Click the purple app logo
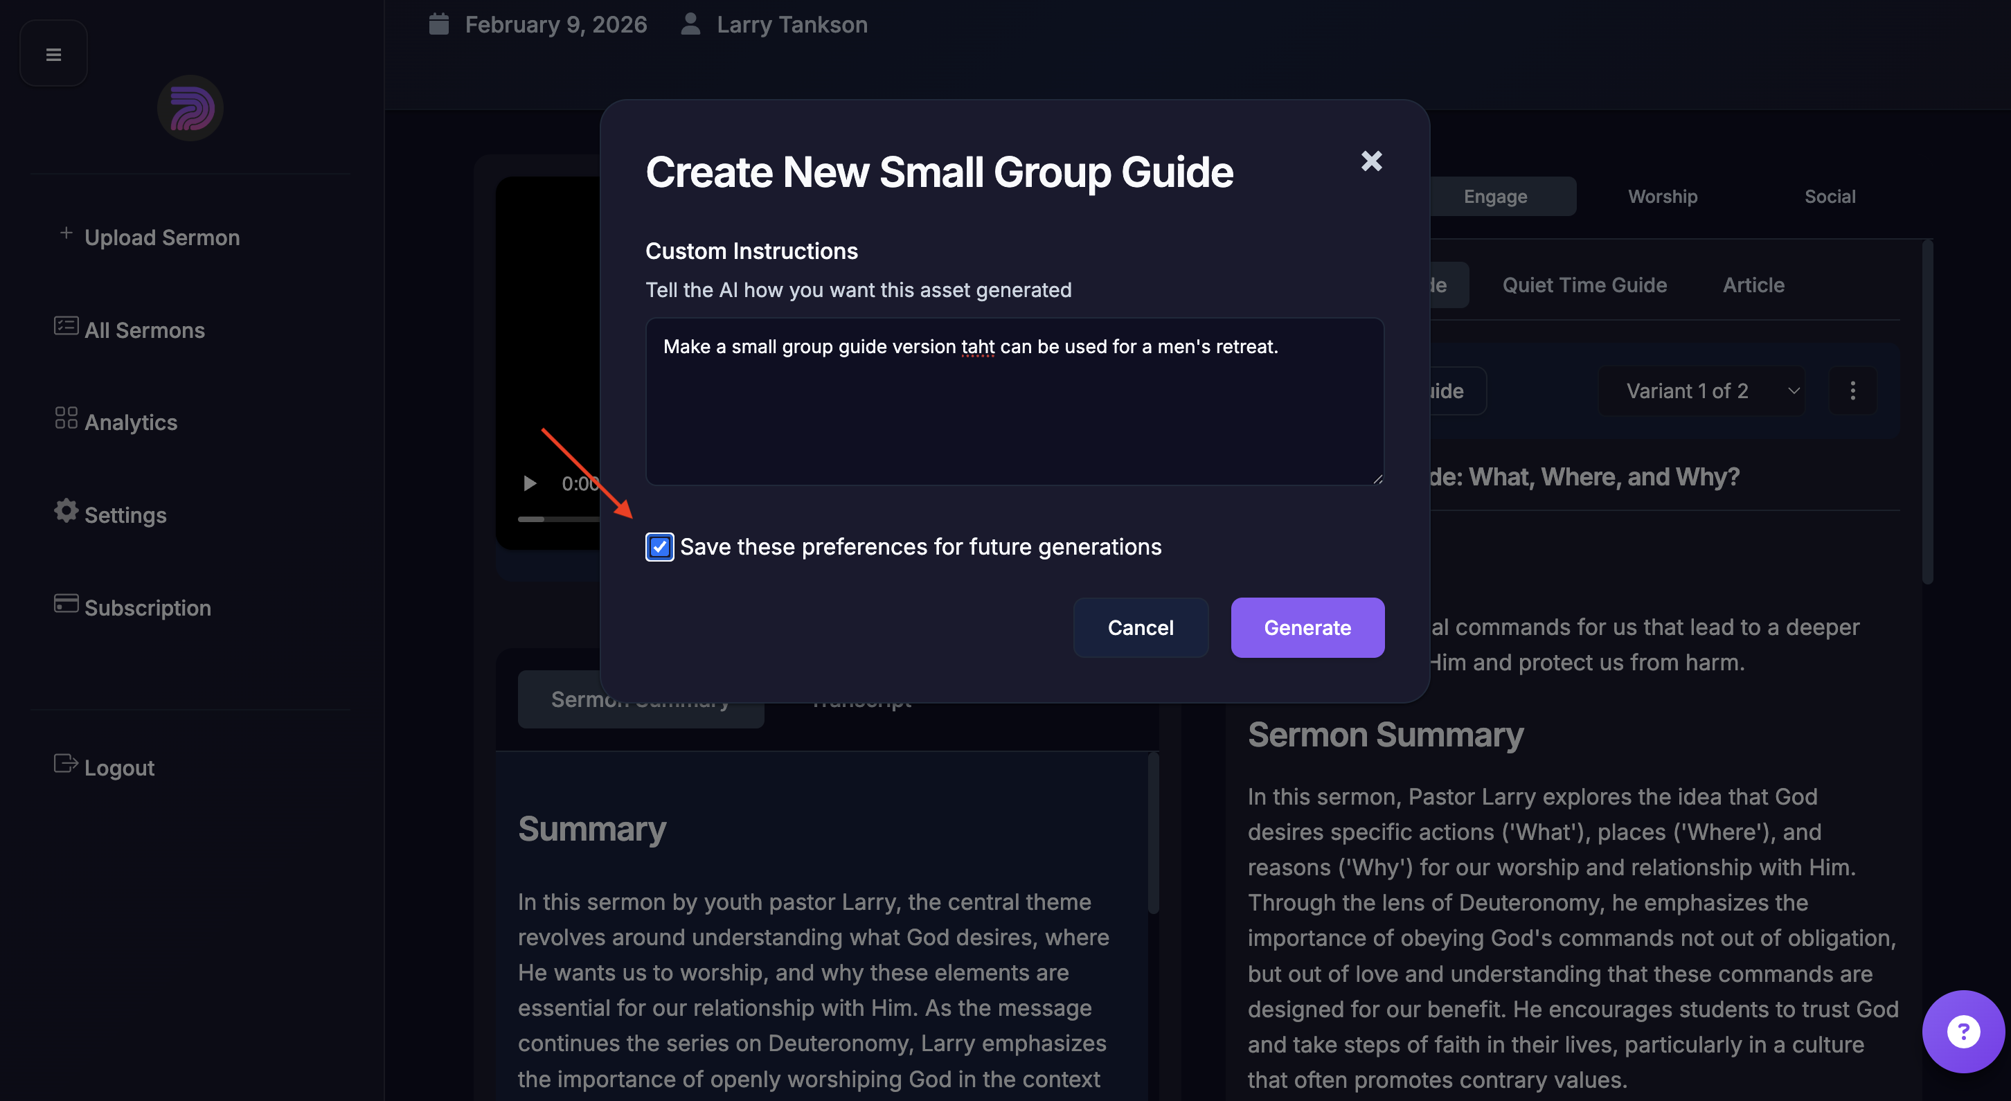Image resolution: width=2011 pixels, height=1101 pixels. (x=190, y=108)
